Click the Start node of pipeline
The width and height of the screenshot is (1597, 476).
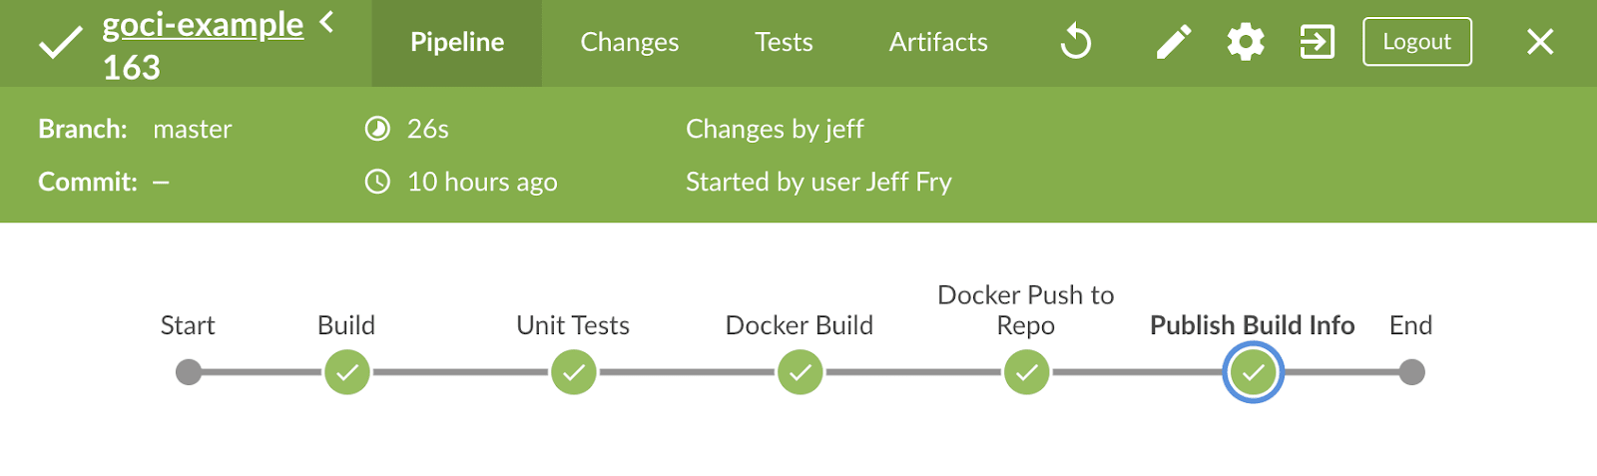(189, 372)
